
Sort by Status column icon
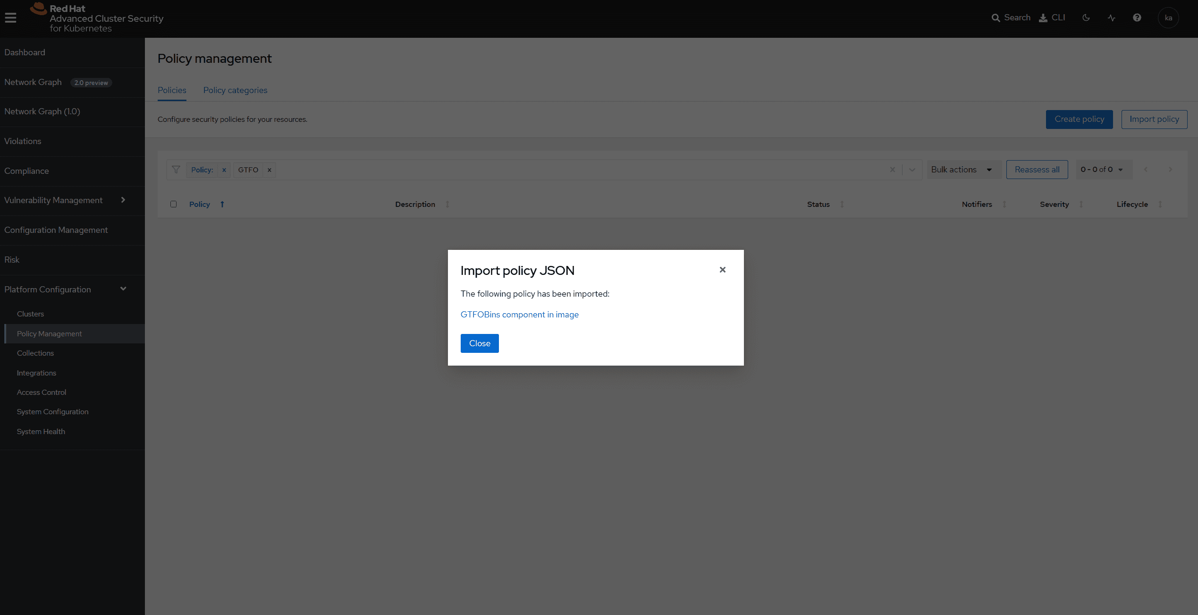pyautogui.click(x=842, y=204)
